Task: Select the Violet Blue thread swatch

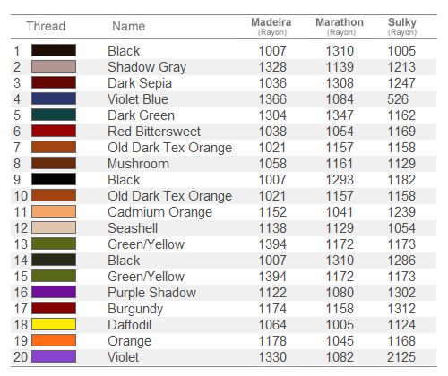Action: 54,98
